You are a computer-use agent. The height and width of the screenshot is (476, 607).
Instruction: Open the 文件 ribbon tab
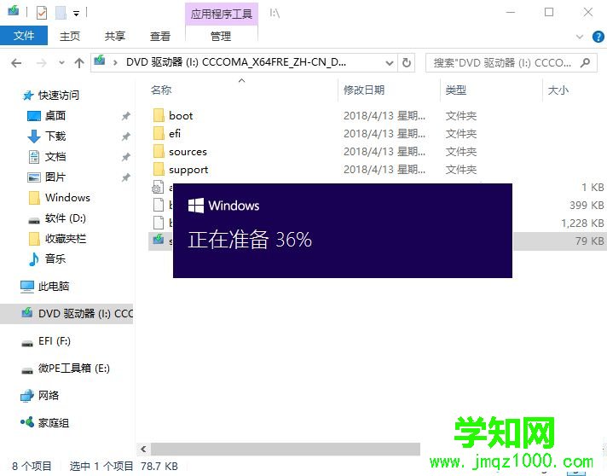24,36
